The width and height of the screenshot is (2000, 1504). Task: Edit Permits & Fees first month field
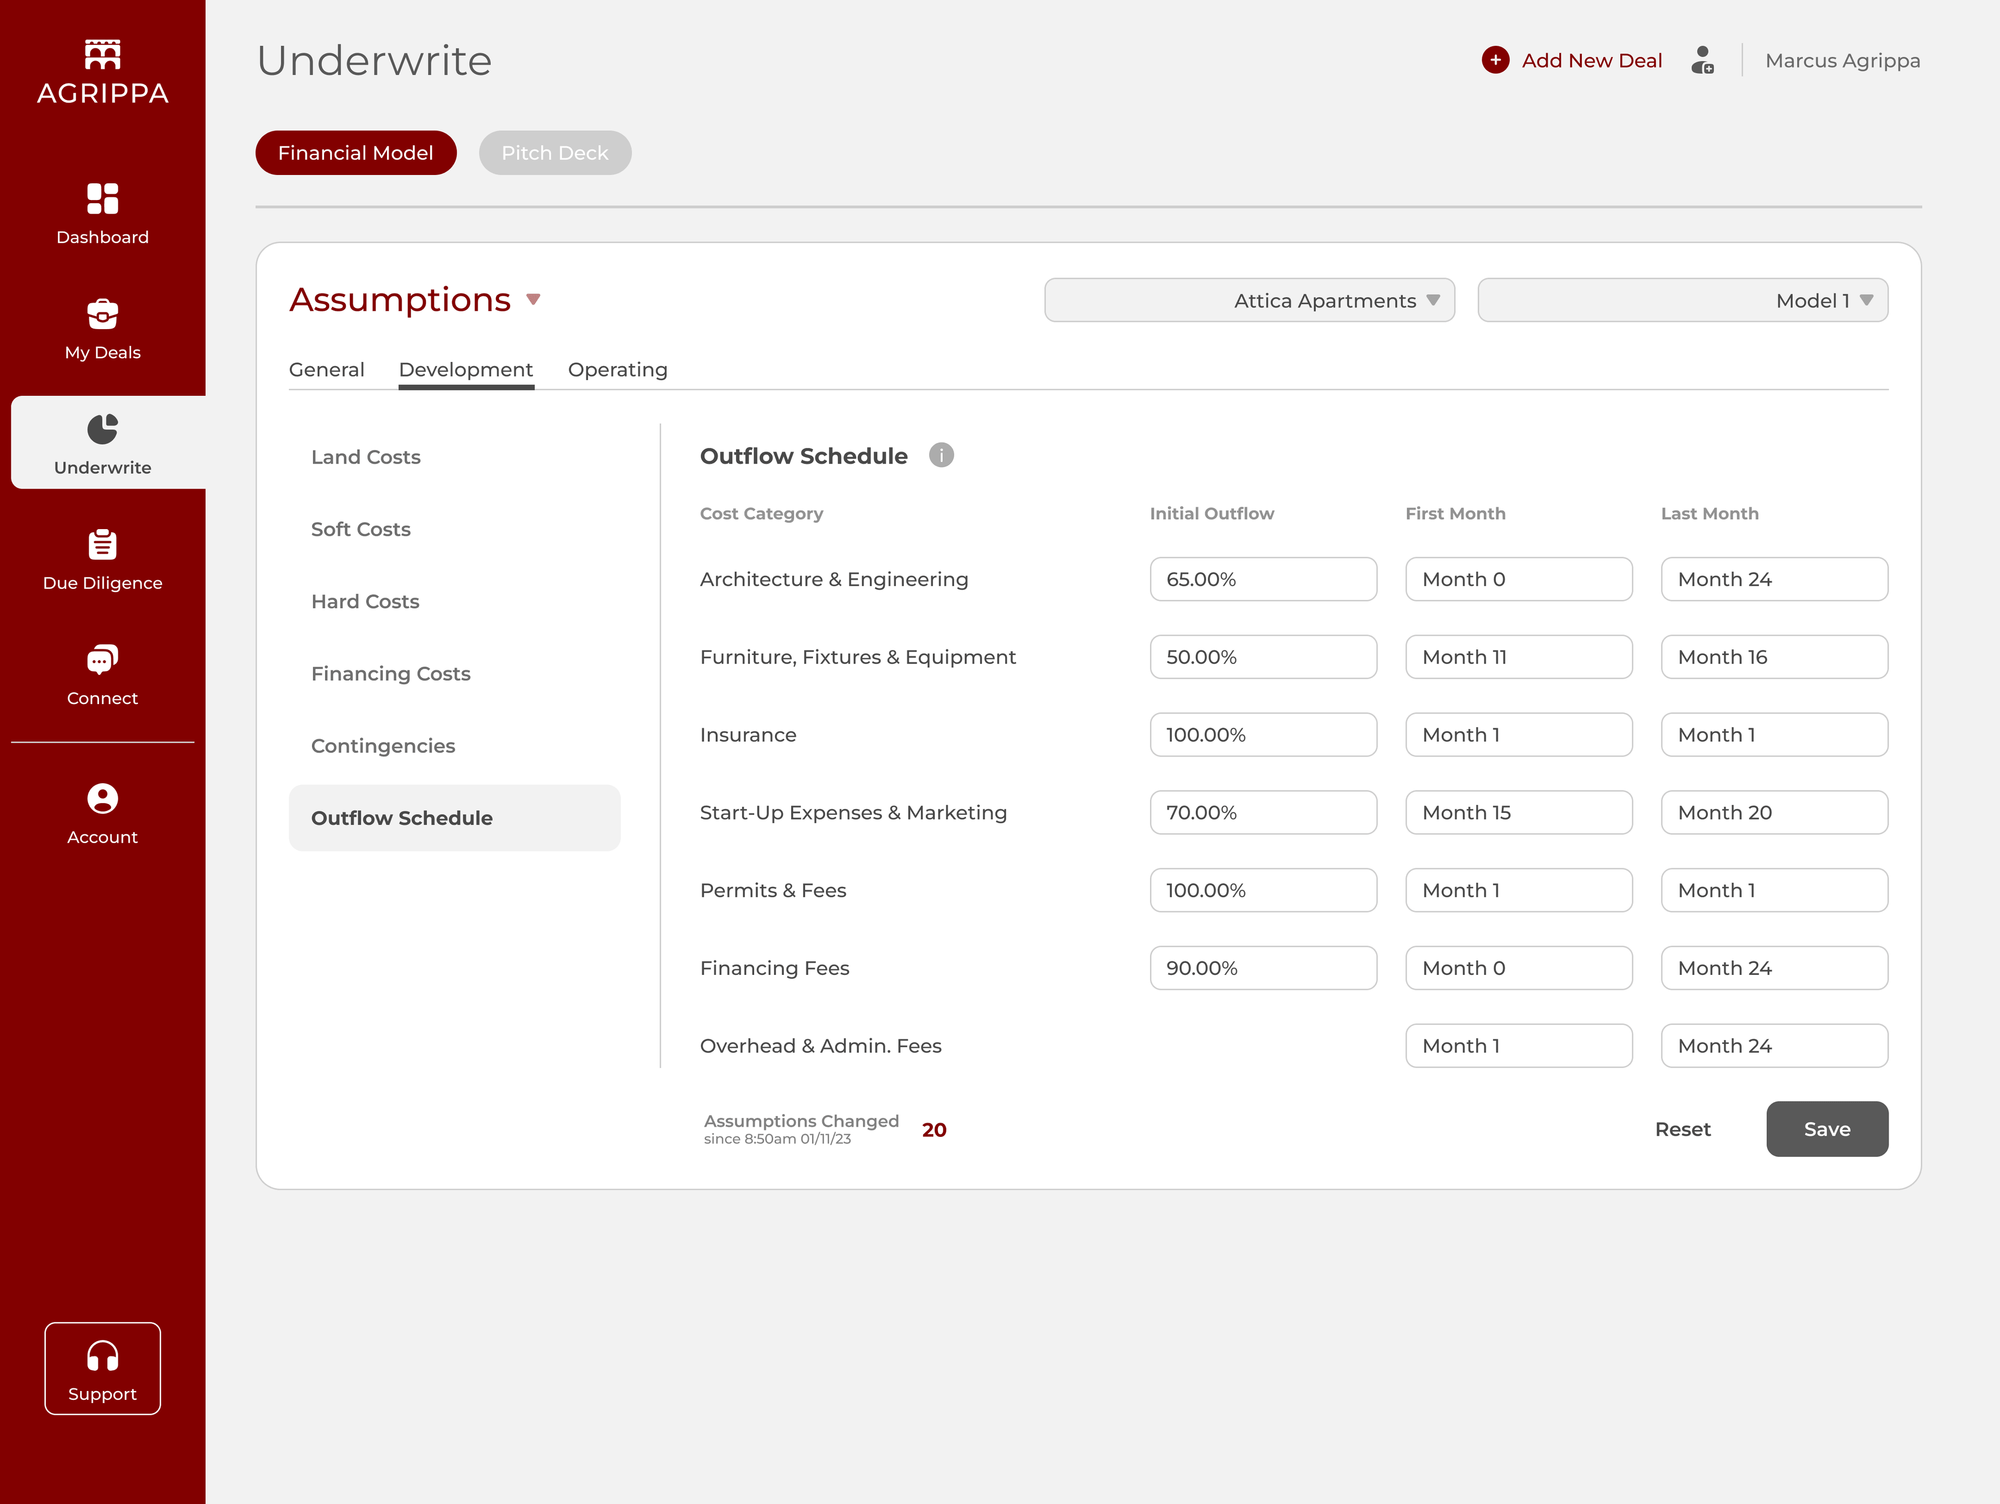[1519, 891]
